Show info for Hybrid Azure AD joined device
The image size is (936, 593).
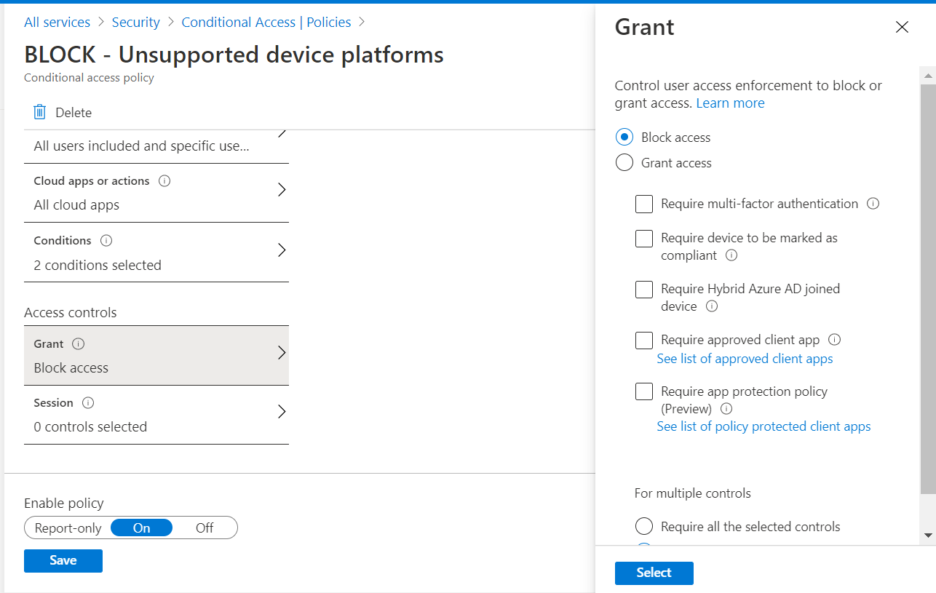(x=712, y=306)
